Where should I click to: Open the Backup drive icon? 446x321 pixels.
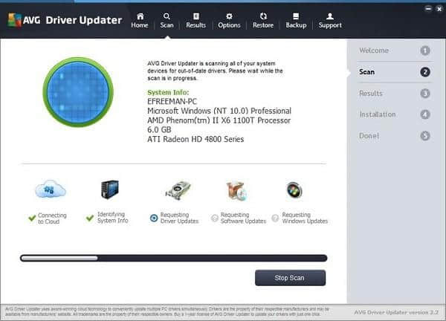(296, 16)
